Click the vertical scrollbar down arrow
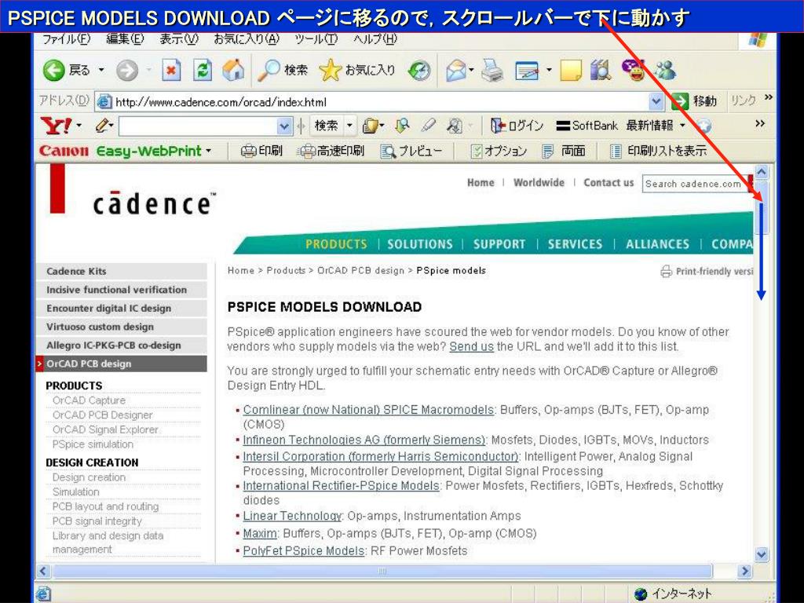The image size is (804, 603). pyautogui.click(x=762, y=554)
